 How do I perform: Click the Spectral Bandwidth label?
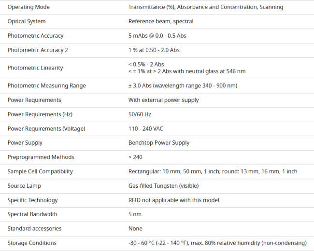coord(32,214)
